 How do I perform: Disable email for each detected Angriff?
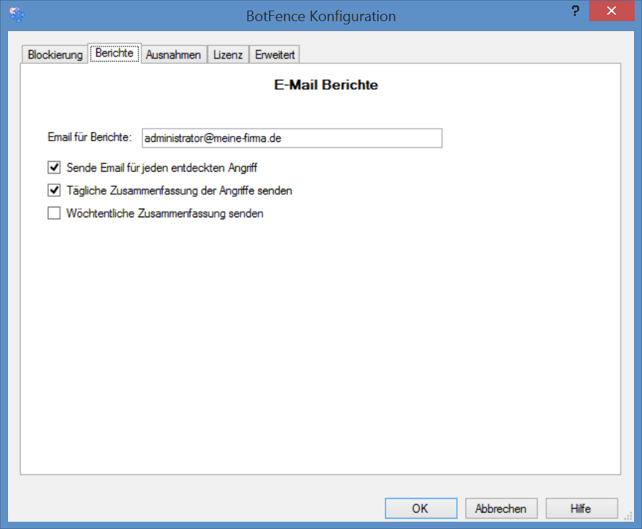click(54, 168)
